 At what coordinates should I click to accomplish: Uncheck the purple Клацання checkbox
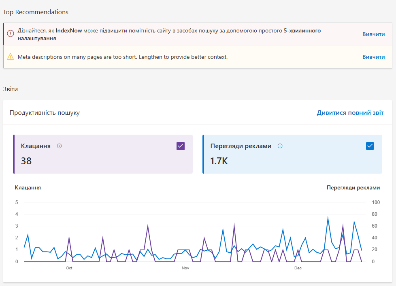pyautogui.click(x=181, y=146)
